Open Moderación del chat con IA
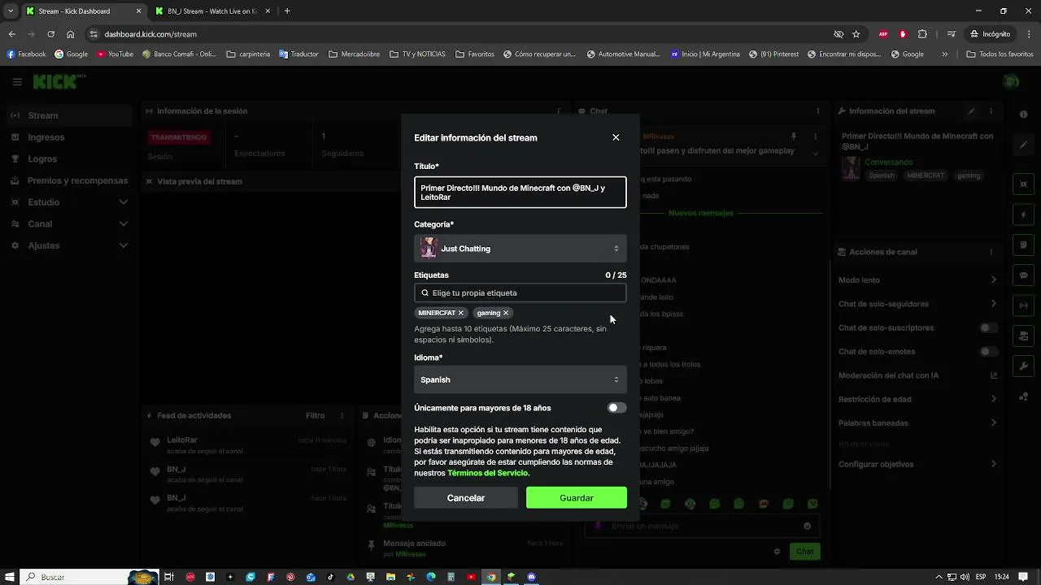 917,375
